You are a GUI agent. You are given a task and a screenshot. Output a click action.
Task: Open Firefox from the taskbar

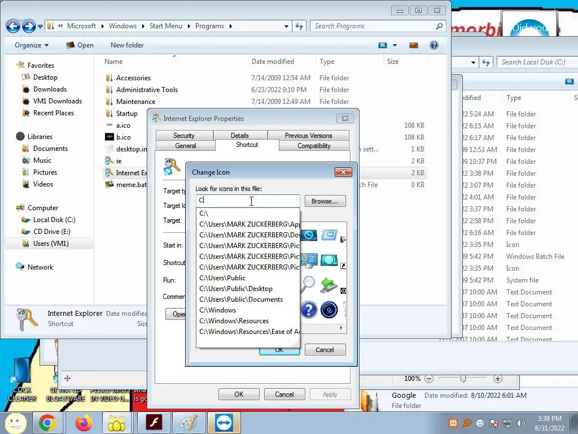coord(84,423)
